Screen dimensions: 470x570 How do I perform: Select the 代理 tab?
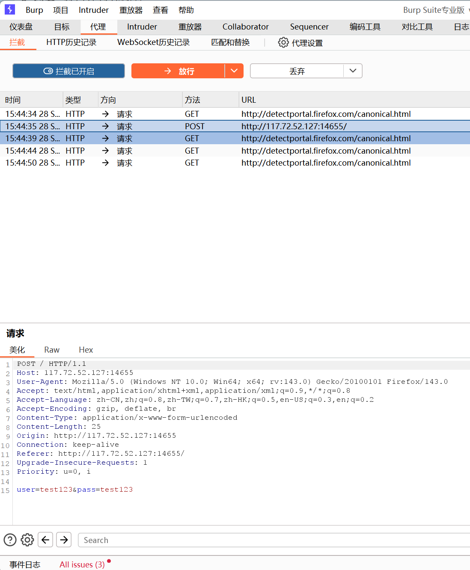pos(98,27)
